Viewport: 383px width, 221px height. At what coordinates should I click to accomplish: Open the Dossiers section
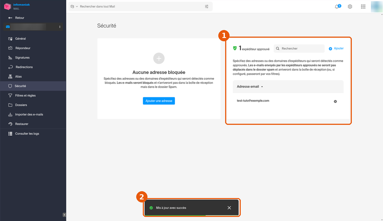pyautogui.click(x=33, y=105)
